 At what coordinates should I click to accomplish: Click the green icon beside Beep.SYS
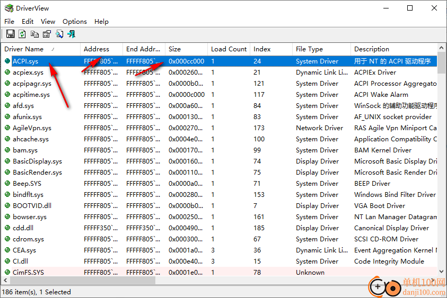coord(7,183)
